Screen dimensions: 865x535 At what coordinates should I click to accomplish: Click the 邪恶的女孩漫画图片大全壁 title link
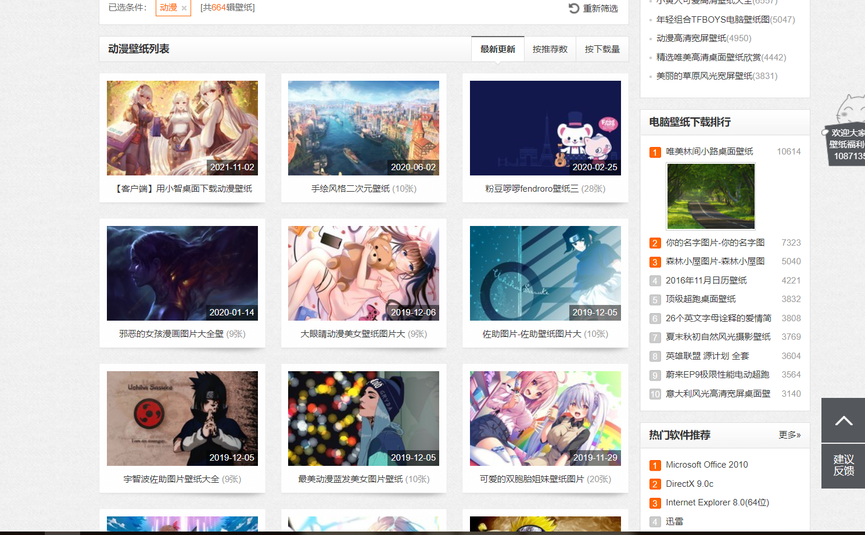tap(171, 334)
